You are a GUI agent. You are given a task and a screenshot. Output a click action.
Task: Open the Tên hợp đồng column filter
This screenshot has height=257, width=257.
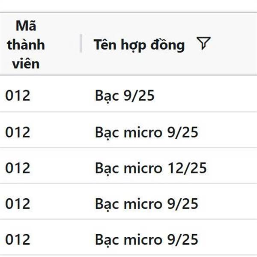coord(203,43)
